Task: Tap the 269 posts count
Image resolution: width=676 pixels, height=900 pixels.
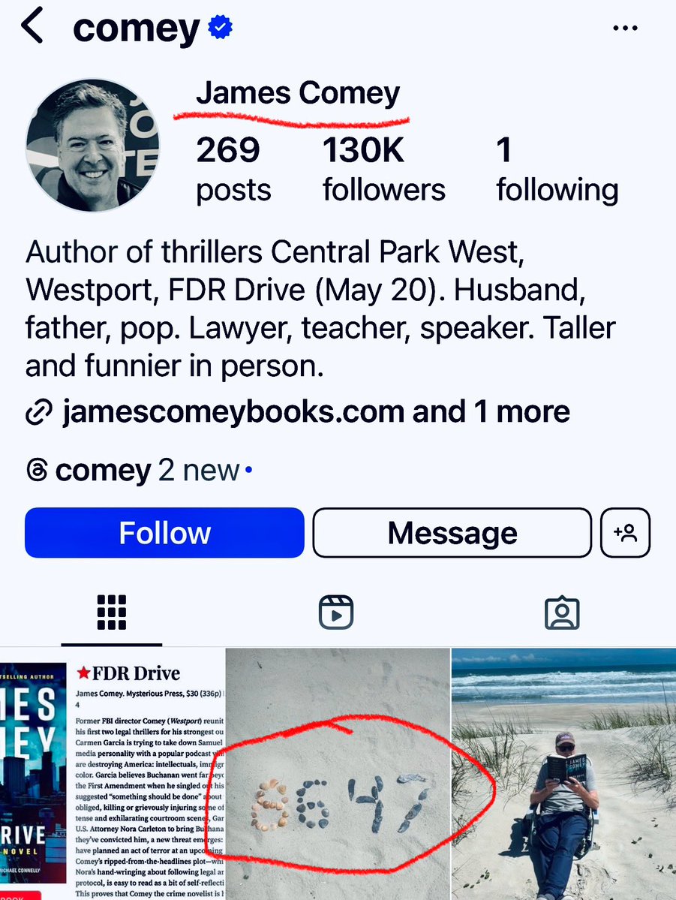Action: pos(233,170)
